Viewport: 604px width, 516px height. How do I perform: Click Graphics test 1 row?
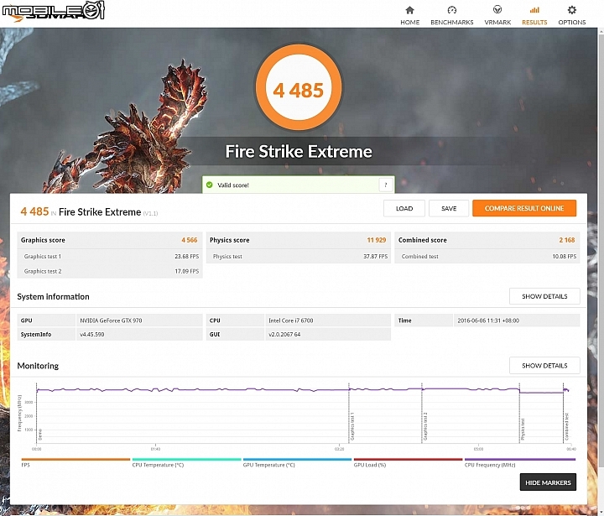(110, 256)
